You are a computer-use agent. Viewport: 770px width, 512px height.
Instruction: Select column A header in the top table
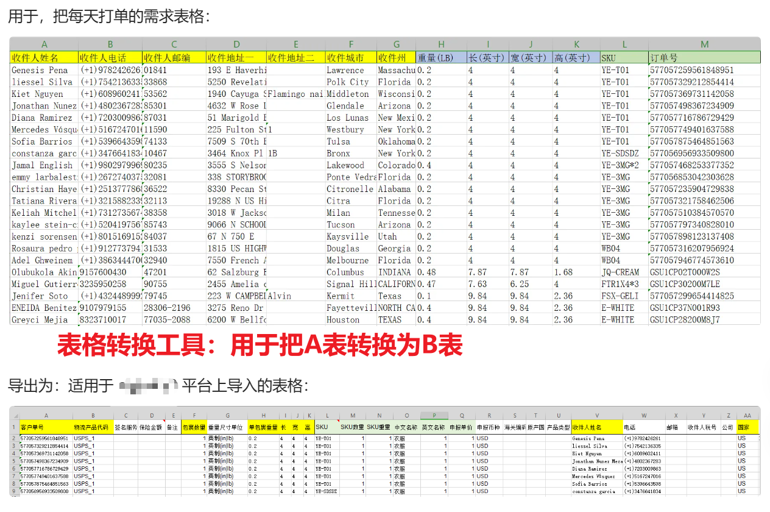(x=44, y=44)
